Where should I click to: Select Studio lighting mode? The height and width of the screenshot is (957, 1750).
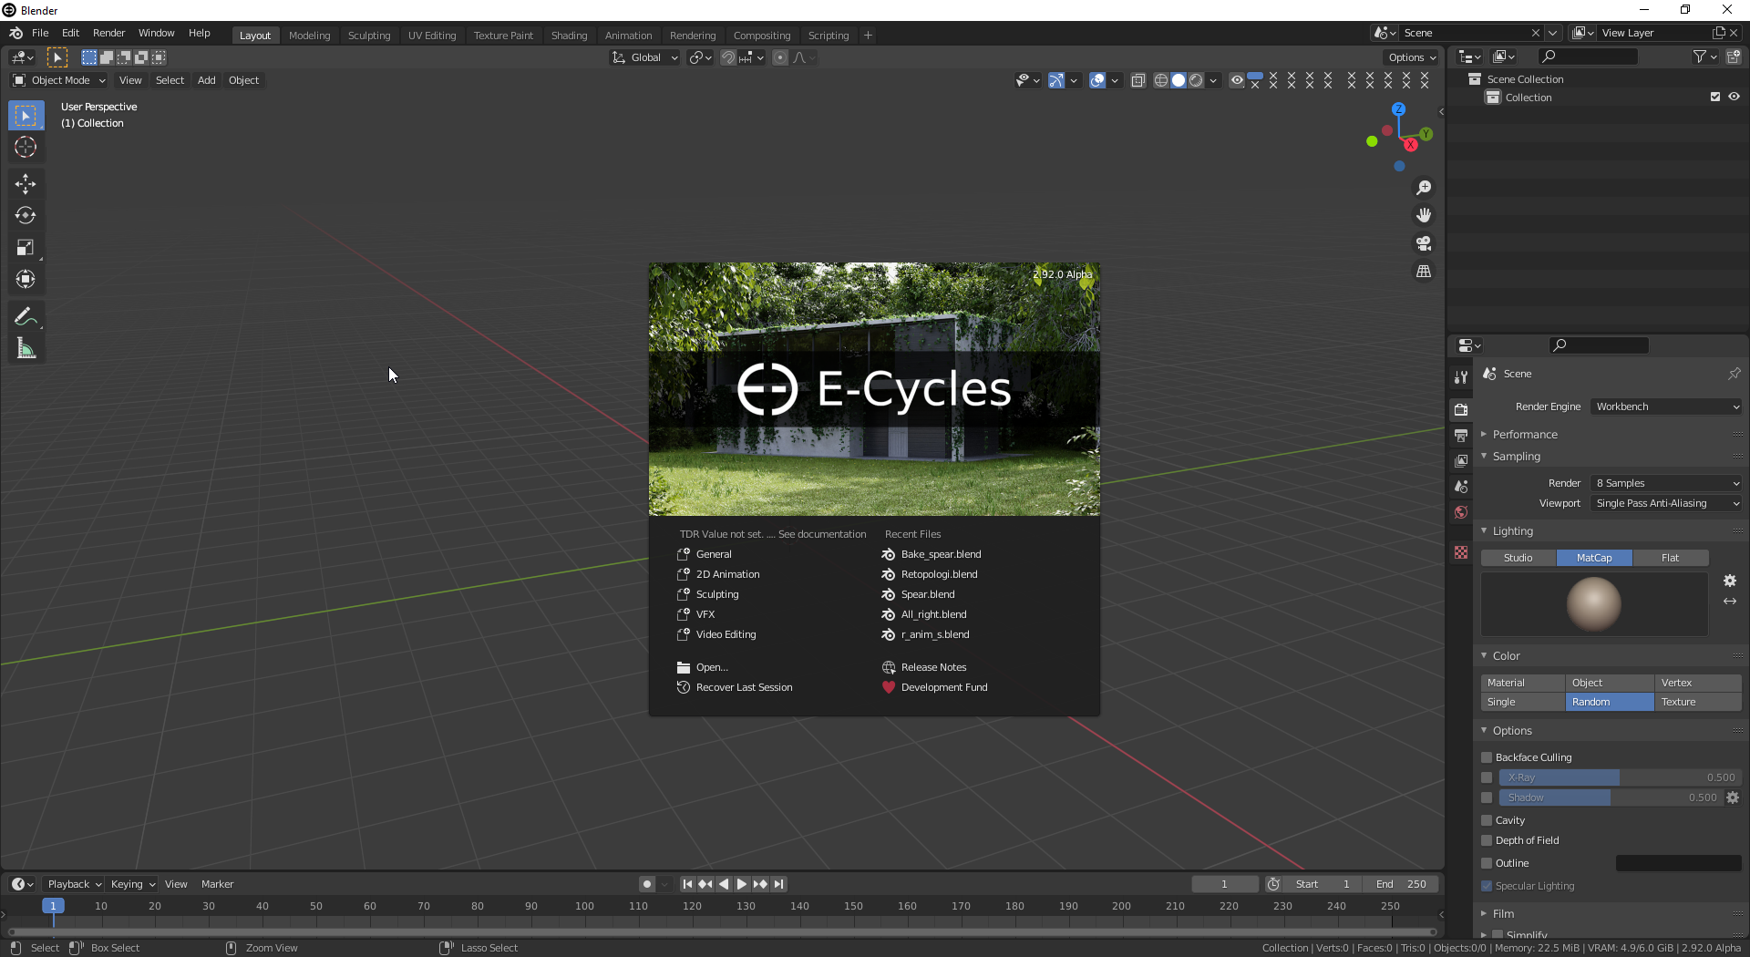[1518, 558]
